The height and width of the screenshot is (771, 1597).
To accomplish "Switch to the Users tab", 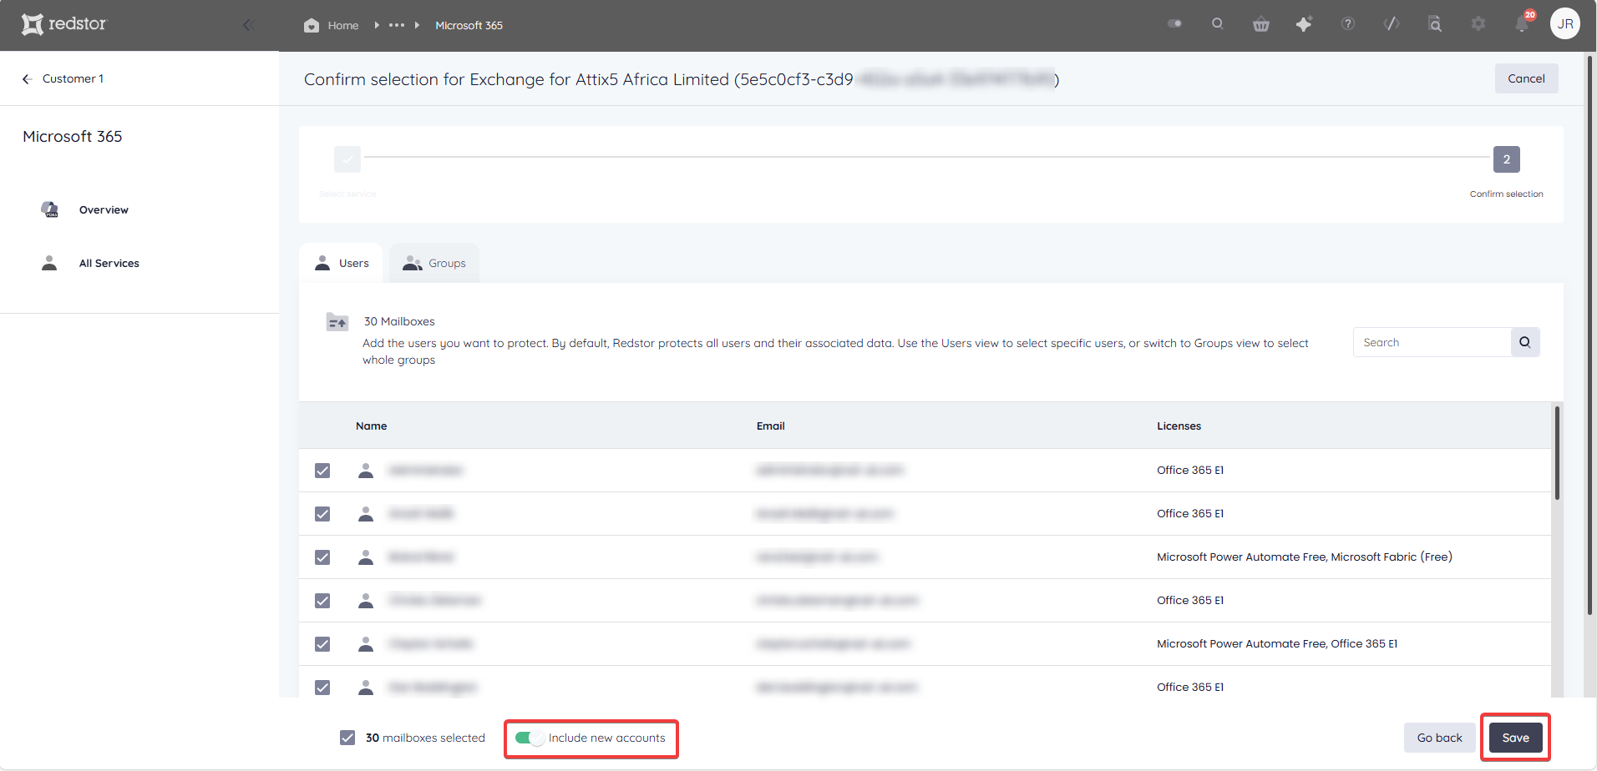I will [342, 263].
